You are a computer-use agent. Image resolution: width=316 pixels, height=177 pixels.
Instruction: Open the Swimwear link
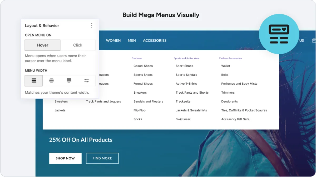pyautogui.click(x=183, y=119)
